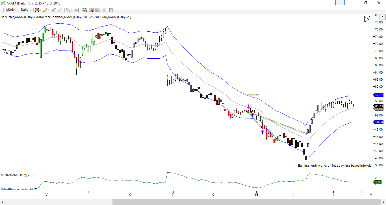Expand the cursor type dropdown arrow
Viewport: 386px width, 205px height.
click(x=71, y=10)
